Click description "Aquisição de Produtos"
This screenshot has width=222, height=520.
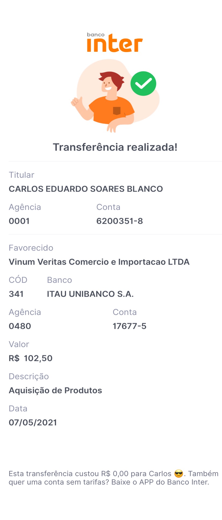click(x=55, y=391)
